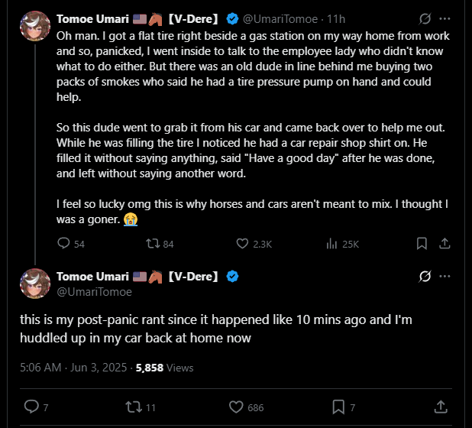Image resolution: width=472 pixels, height=428 pixels.
Task: View analytics of the tweet with 25K views
Action: pyautogui.click(x=331, y=244)
